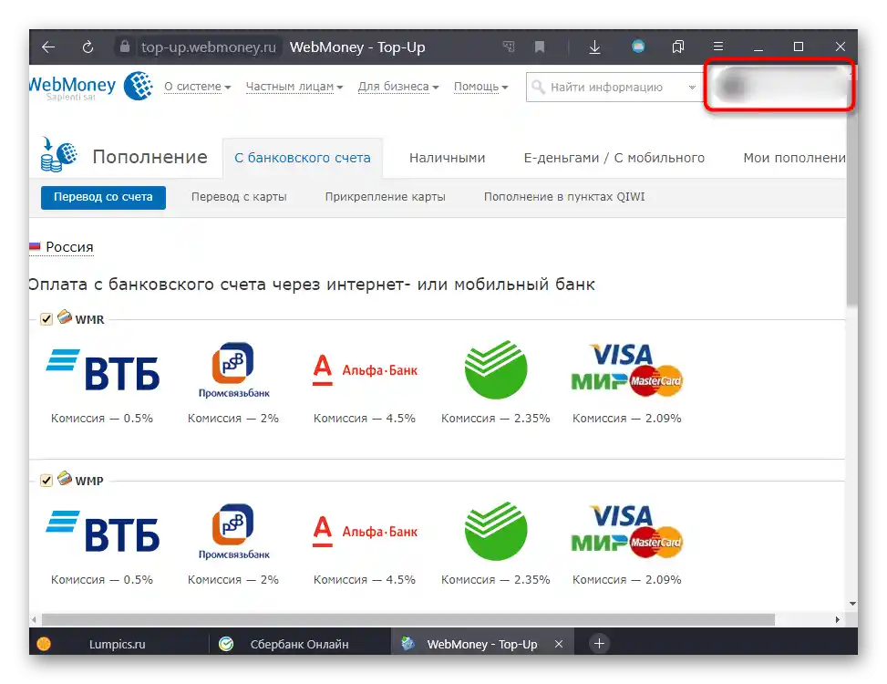Image resolution: width=887 pixels, height=684 pixels.
Task: Click the round blue extension icon
Action: 638,47
